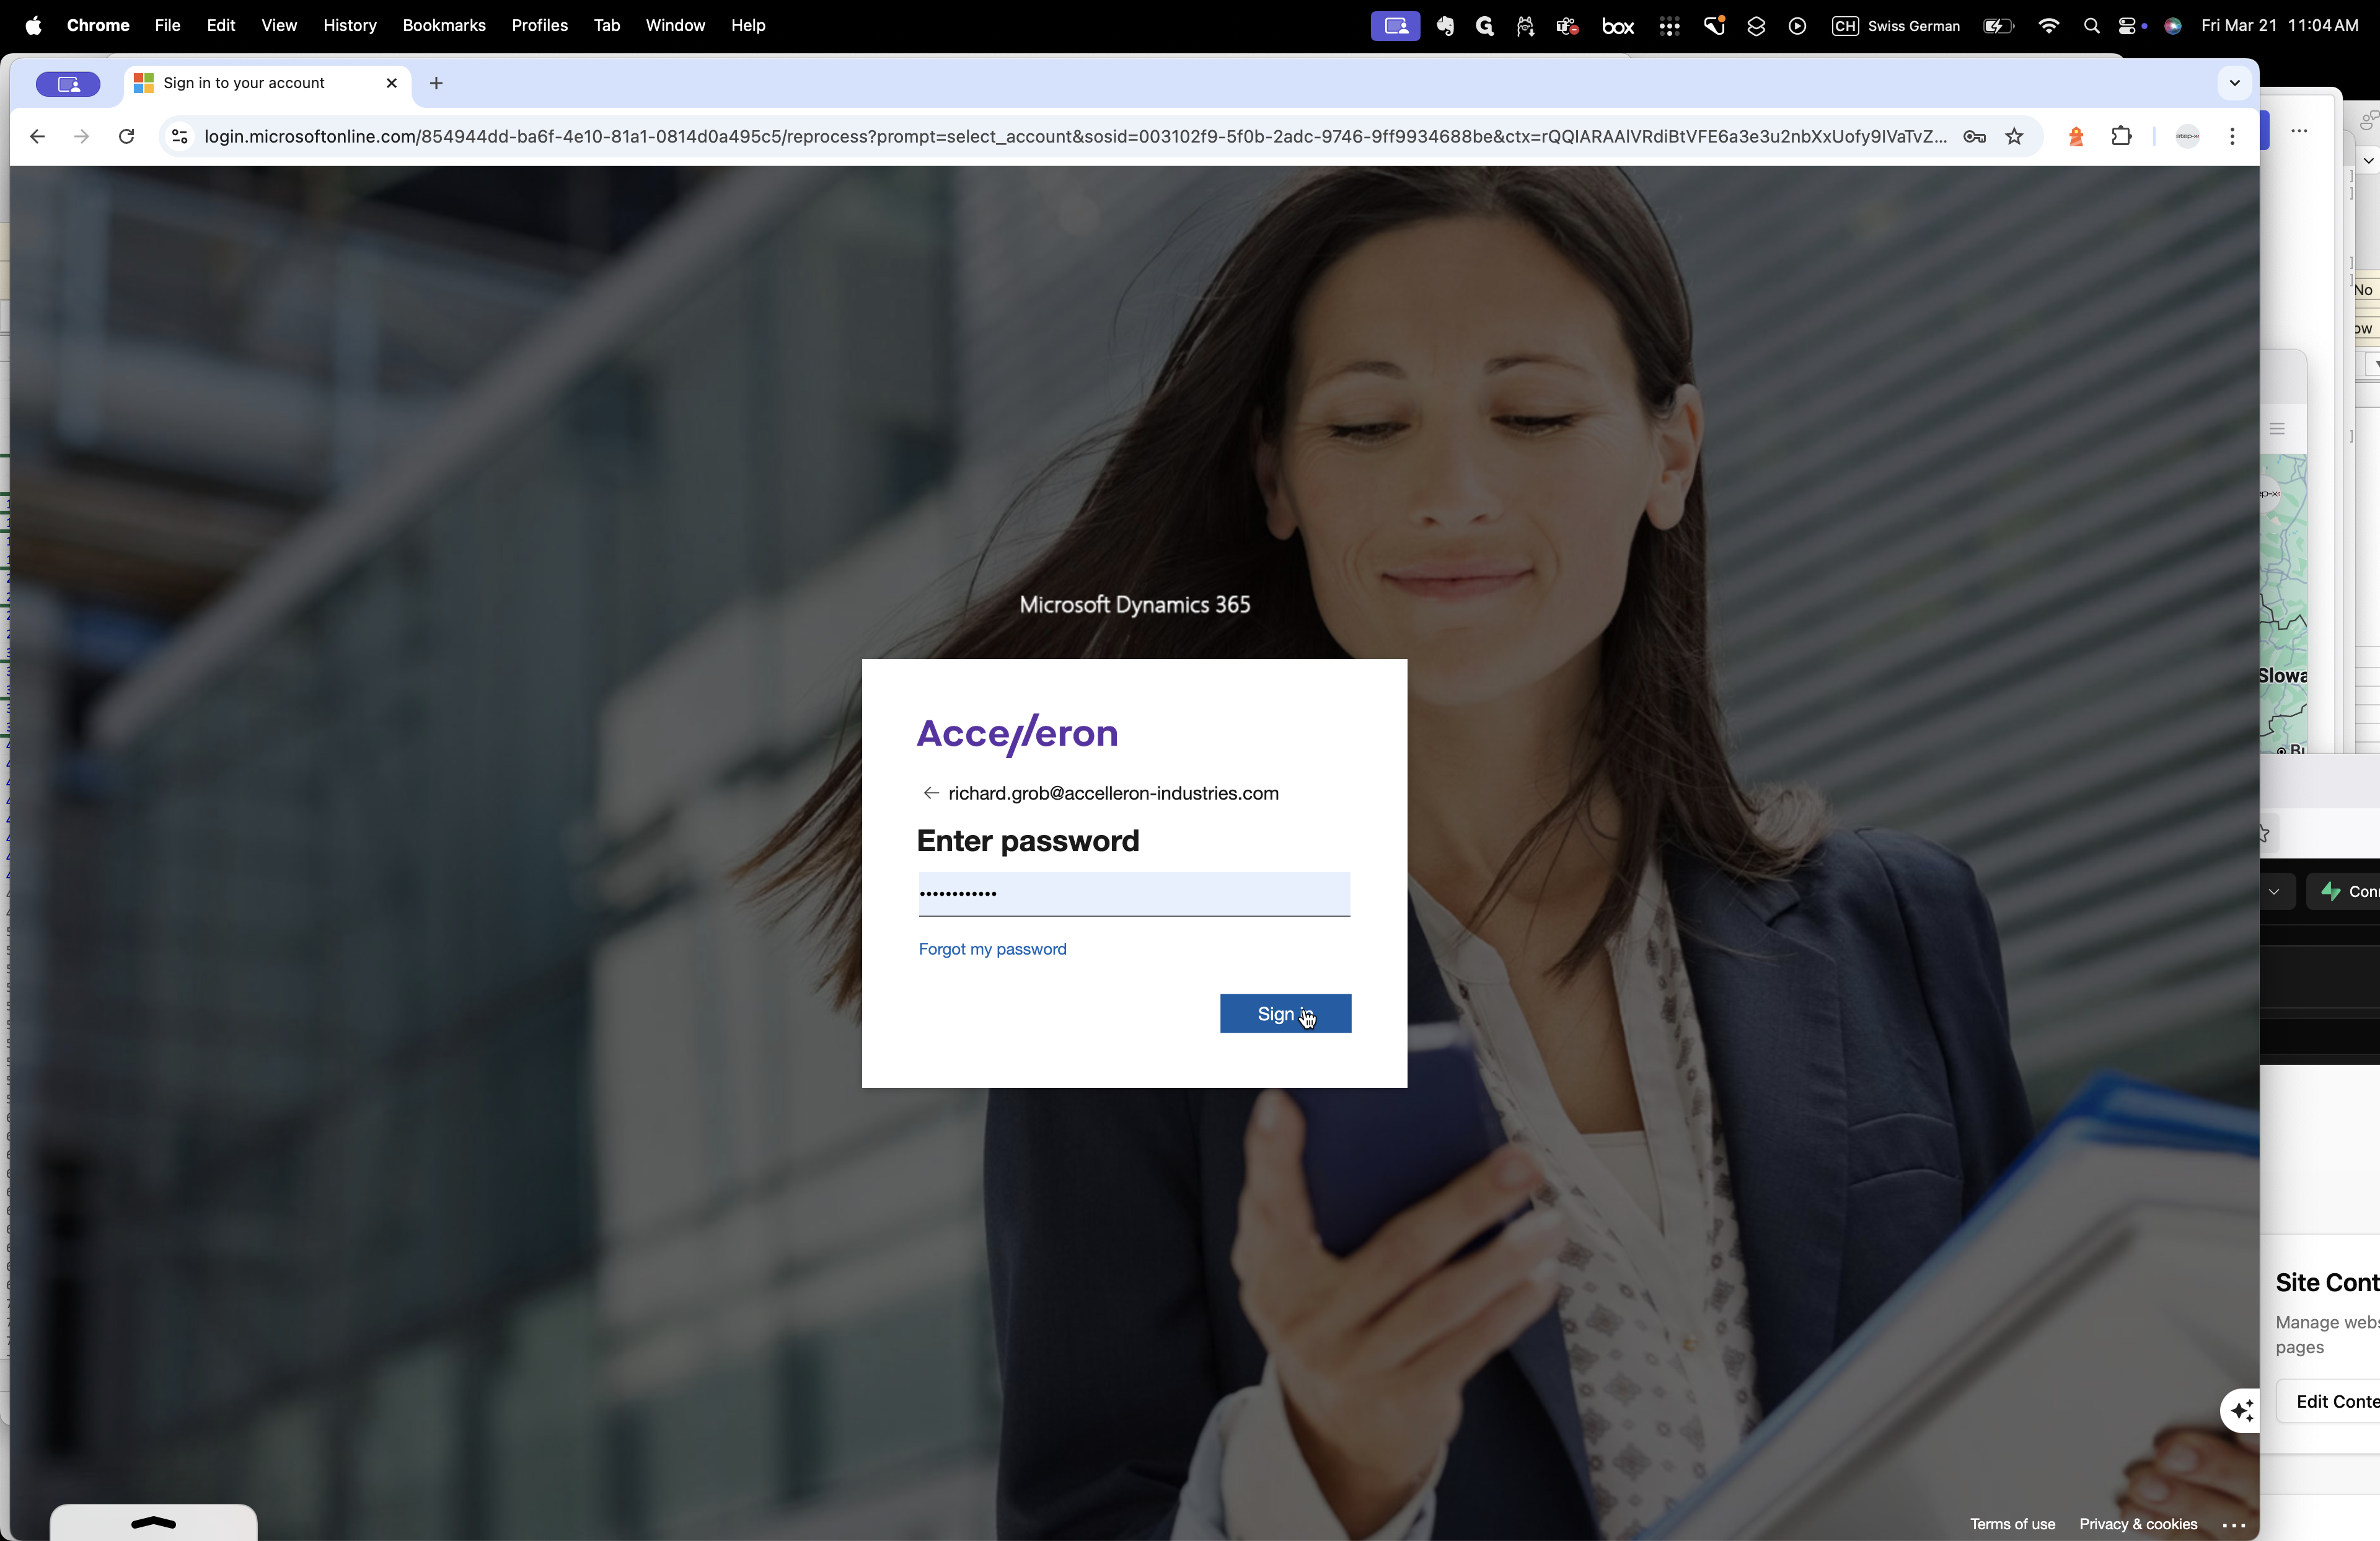This screenshot has height=1541, width=2380.
Task: Open a new tab with the plus button
Action: pos(436,83)
